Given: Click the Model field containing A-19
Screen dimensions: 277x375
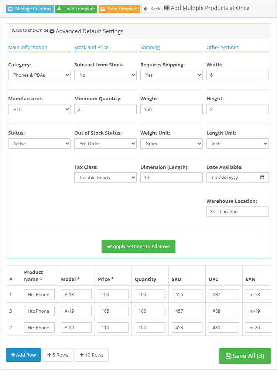Looking at the screenshot, I should (x=76, y=311).
